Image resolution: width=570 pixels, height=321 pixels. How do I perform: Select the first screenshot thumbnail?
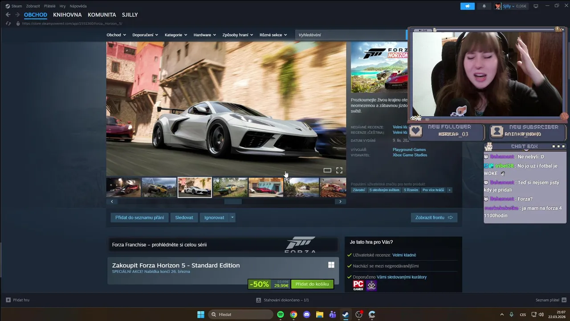coord(123,187)
